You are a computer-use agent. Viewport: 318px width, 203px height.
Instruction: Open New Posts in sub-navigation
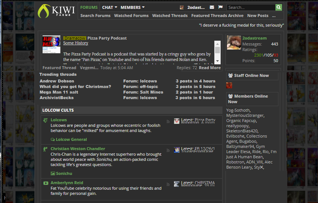click(x=258, y=16)
